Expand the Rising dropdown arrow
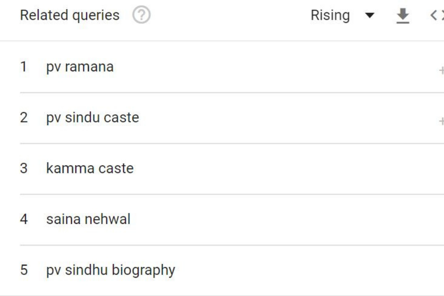This screenshot has height=296, width=444. point(369,16)
